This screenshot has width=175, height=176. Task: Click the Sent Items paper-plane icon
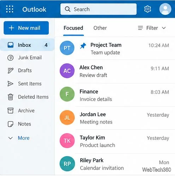pyautogui.click(x=10, y=84)
